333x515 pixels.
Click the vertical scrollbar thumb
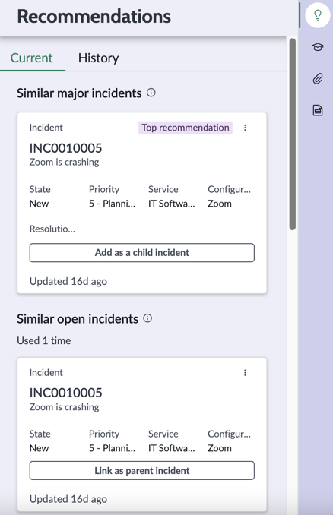click(x=292, y=134)
